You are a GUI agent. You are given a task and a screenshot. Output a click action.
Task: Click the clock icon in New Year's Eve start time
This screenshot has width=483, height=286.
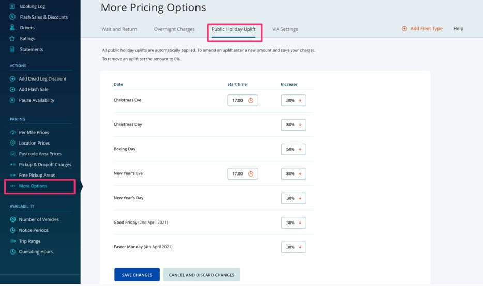[251, 174]
